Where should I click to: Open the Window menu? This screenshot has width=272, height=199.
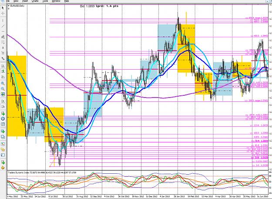[56, 1]
